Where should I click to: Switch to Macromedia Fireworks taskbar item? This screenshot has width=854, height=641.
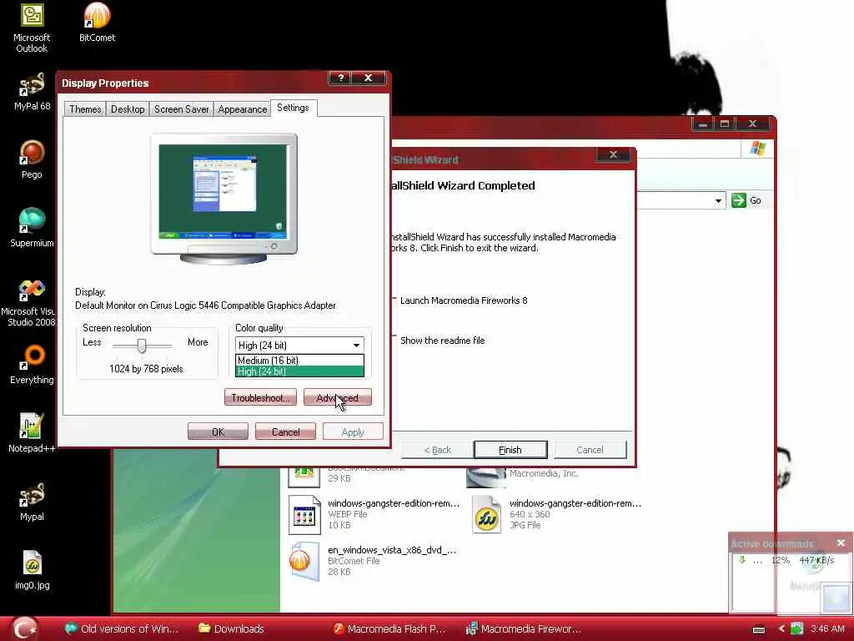(524, 628)
